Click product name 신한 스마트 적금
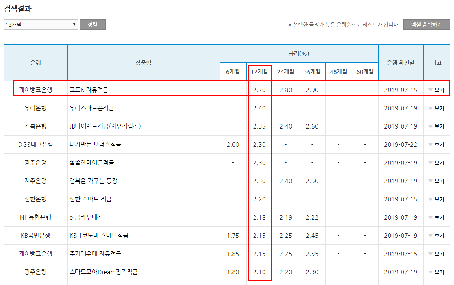Image resolution: width=454 pixels, height=285 pixels. (91, 199)
